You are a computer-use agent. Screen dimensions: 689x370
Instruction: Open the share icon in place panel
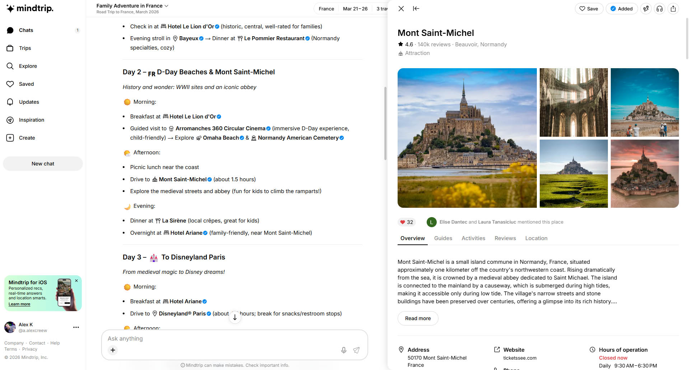click(x=673, y=9)
